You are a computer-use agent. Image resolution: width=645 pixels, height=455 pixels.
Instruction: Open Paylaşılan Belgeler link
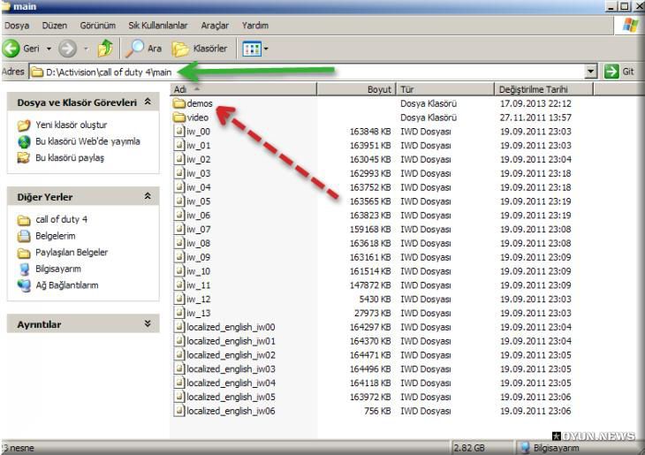[x=72, y=252]
